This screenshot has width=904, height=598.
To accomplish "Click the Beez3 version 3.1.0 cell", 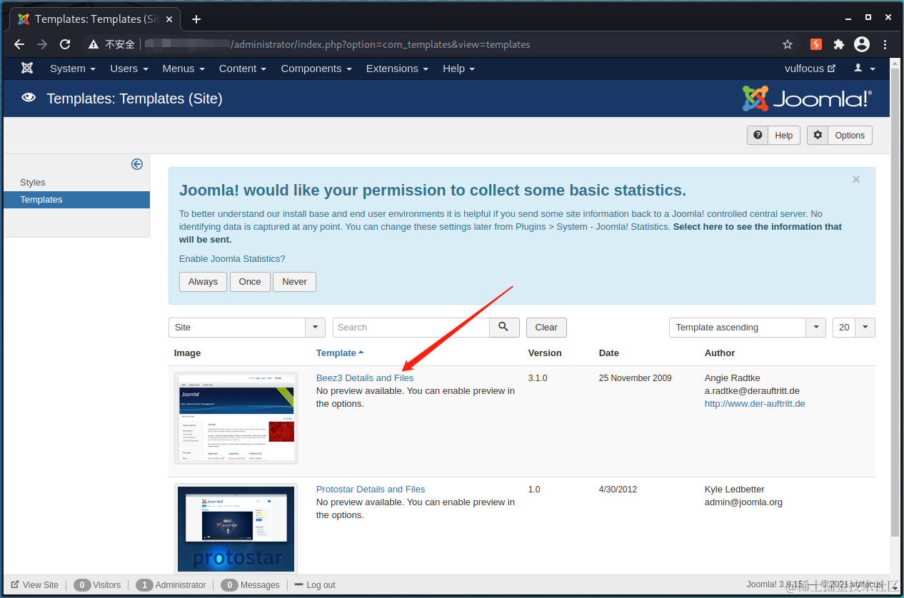I will point(538,378).
